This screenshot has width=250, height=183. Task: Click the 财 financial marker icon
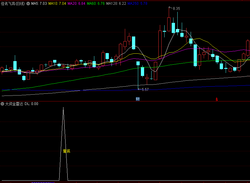tap(138, 99)
